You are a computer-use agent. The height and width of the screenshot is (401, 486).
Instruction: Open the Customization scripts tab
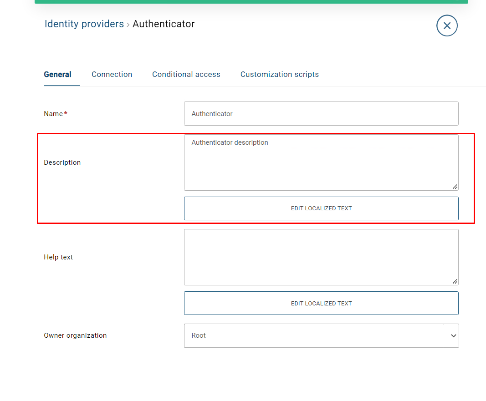click(279, 74)
